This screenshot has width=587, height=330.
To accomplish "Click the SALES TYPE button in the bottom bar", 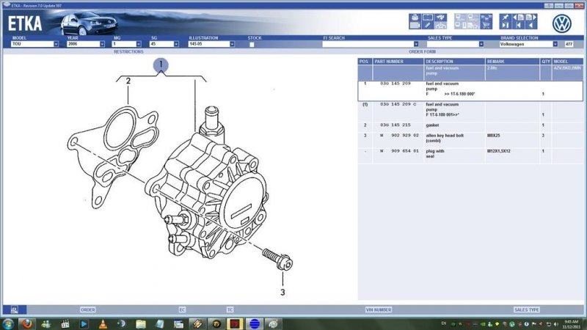I will pyautogui.click(x=526, y=309).
